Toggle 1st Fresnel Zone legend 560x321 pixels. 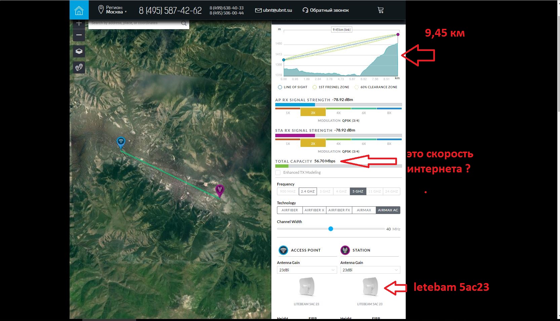[x=331, y=87]
